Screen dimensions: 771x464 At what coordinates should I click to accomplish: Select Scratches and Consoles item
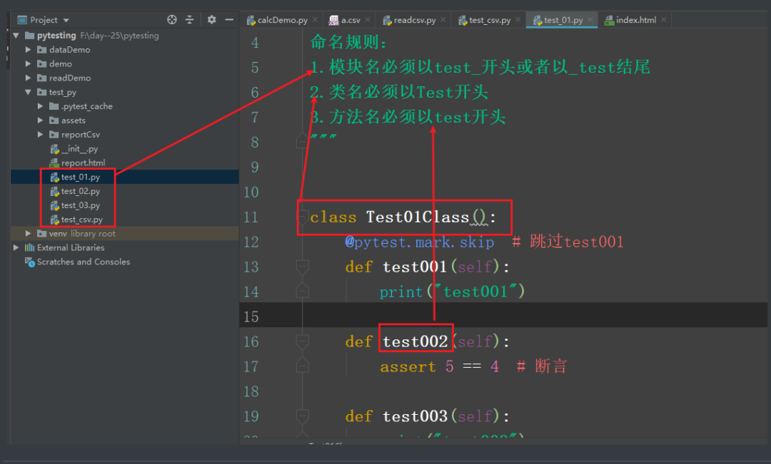(x=84, y=262)
